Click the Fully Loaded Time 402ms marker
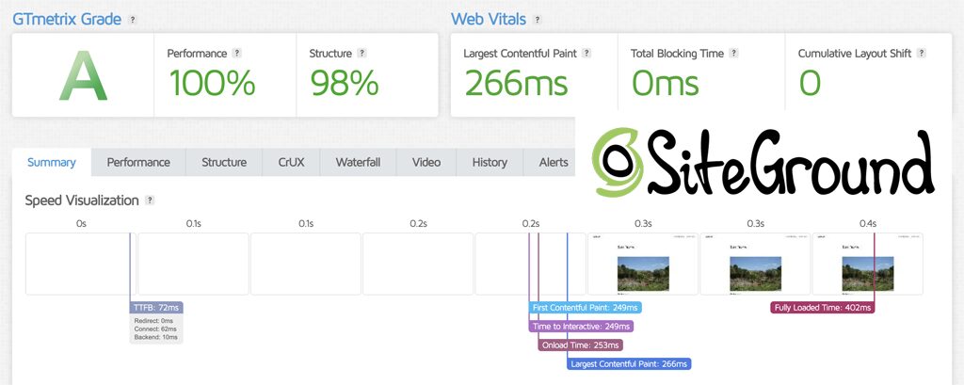Screen dimensions: 964x385 (823, 308)
